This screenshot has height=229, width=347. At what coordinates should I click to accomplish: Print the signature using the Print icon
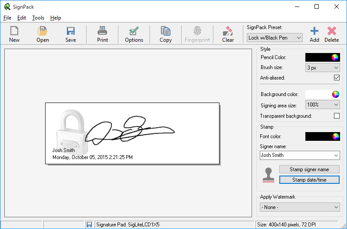pos(102,31)
